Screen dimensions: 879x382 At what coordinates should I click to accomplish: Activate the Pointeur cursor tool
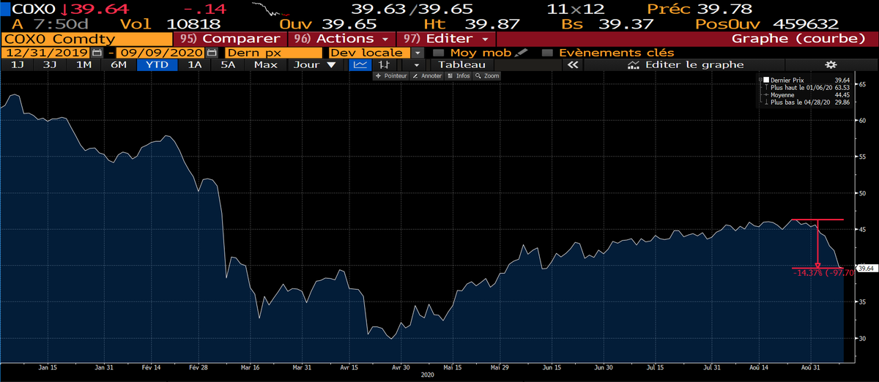(x=391, y=75)
